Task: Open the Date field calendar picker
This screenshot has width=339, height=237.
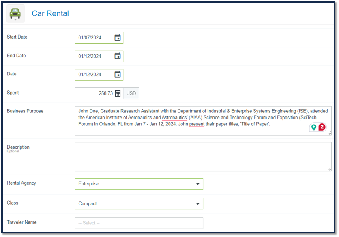Action: tap(118, 74)
